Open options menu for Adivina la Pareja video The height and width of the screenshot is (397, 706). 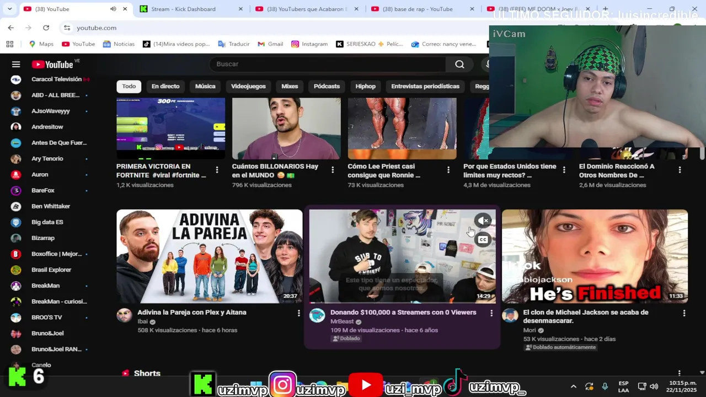tap(298, 313)
